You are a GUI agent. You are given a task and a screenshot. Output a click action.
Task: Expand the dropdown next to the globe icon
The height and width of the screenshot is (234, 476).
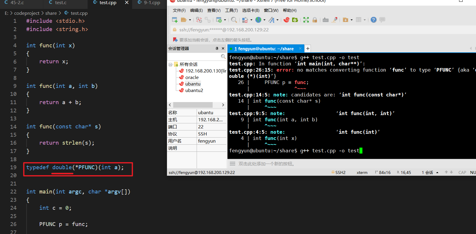pos(264,20)
